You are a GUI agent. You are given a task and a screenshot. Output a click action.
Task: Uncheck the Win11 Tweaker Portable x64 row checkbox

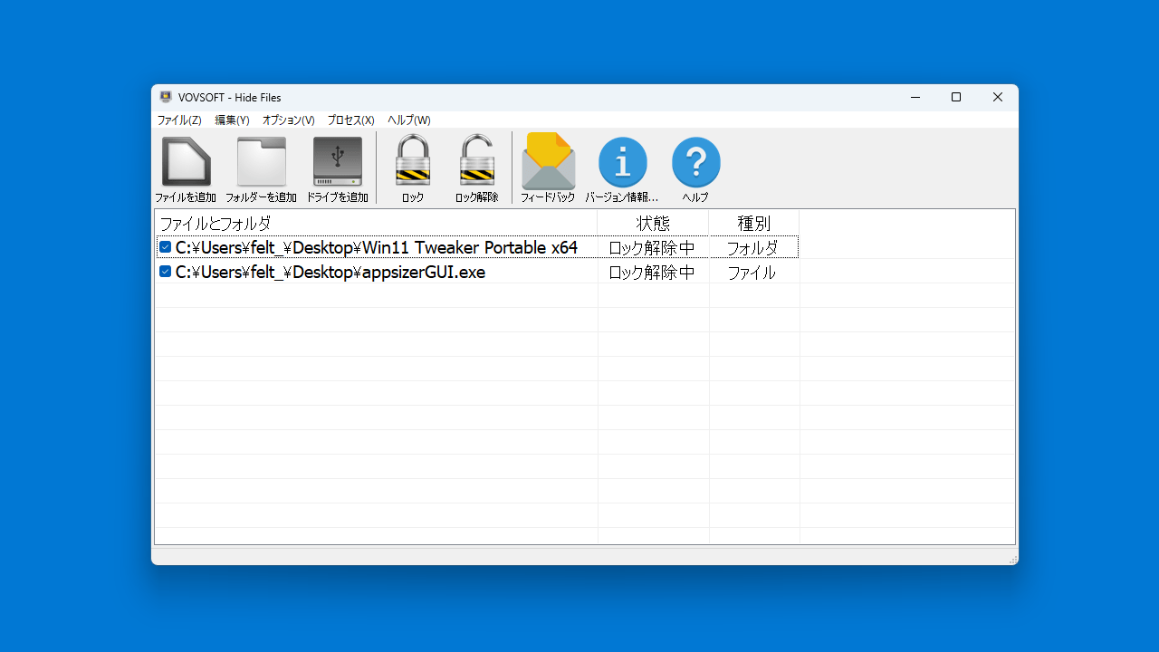[165, 246]
